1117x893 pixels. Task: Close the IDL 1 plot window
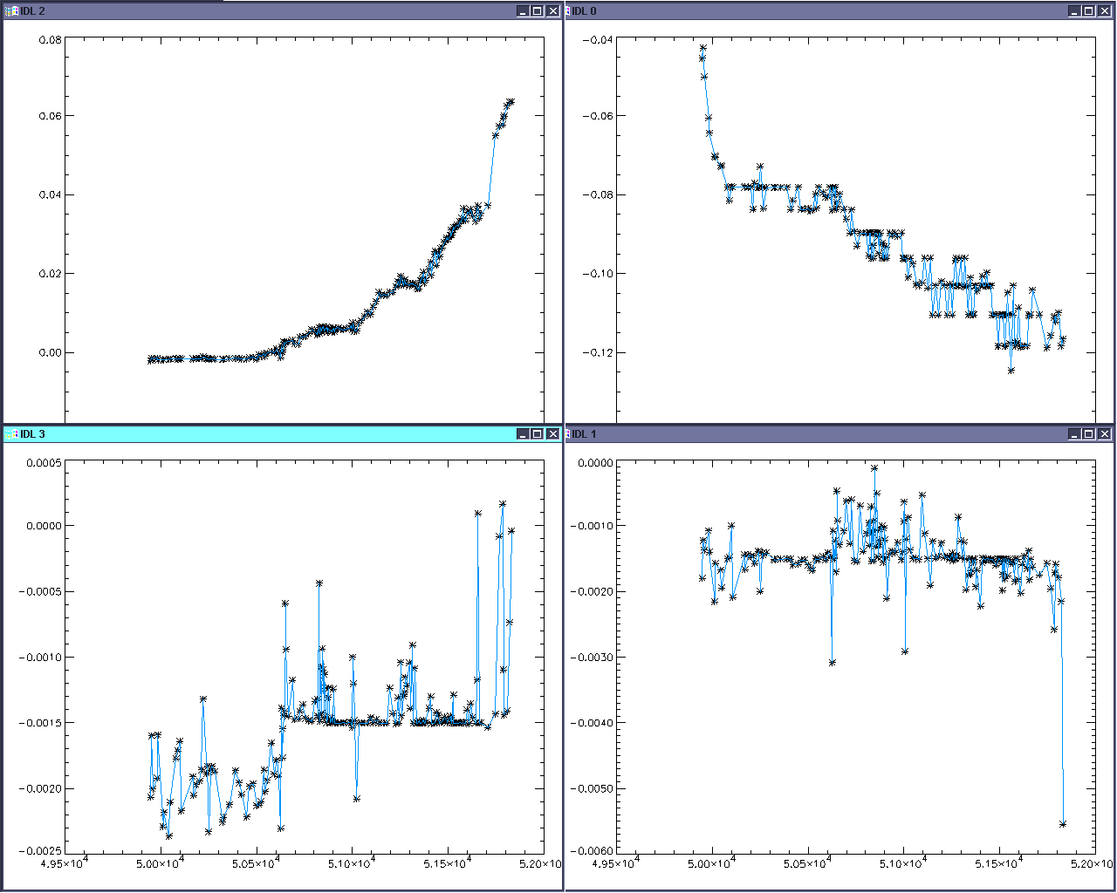(1104, 434)
